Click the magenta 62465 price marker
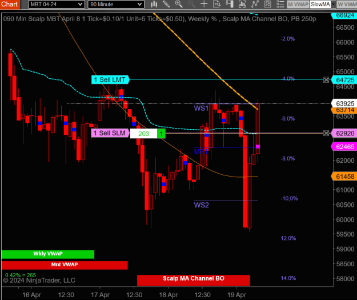Screen dimensions: 357x300 344,147
